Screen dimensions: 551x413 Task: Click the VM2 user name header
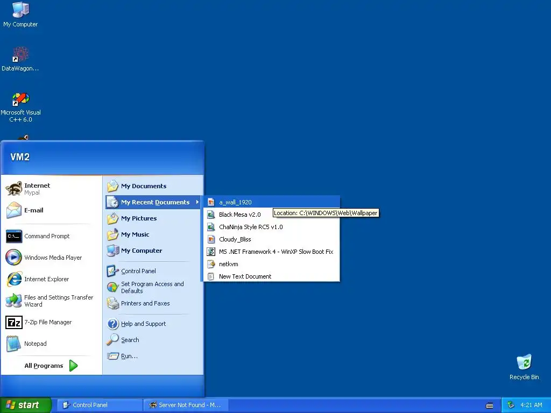(x=20, y=157)
